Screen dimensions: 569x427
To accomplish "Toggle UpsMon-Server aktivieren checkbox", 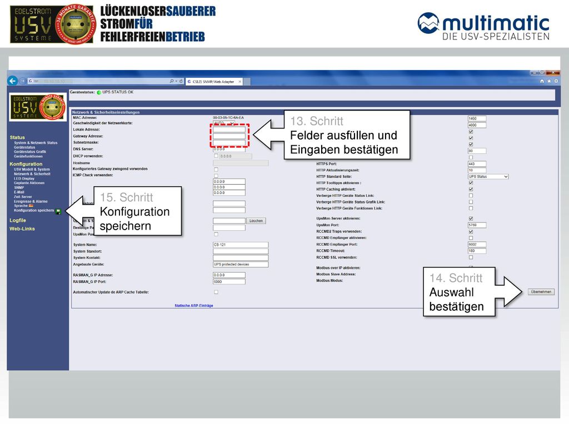I will (471, 219).
